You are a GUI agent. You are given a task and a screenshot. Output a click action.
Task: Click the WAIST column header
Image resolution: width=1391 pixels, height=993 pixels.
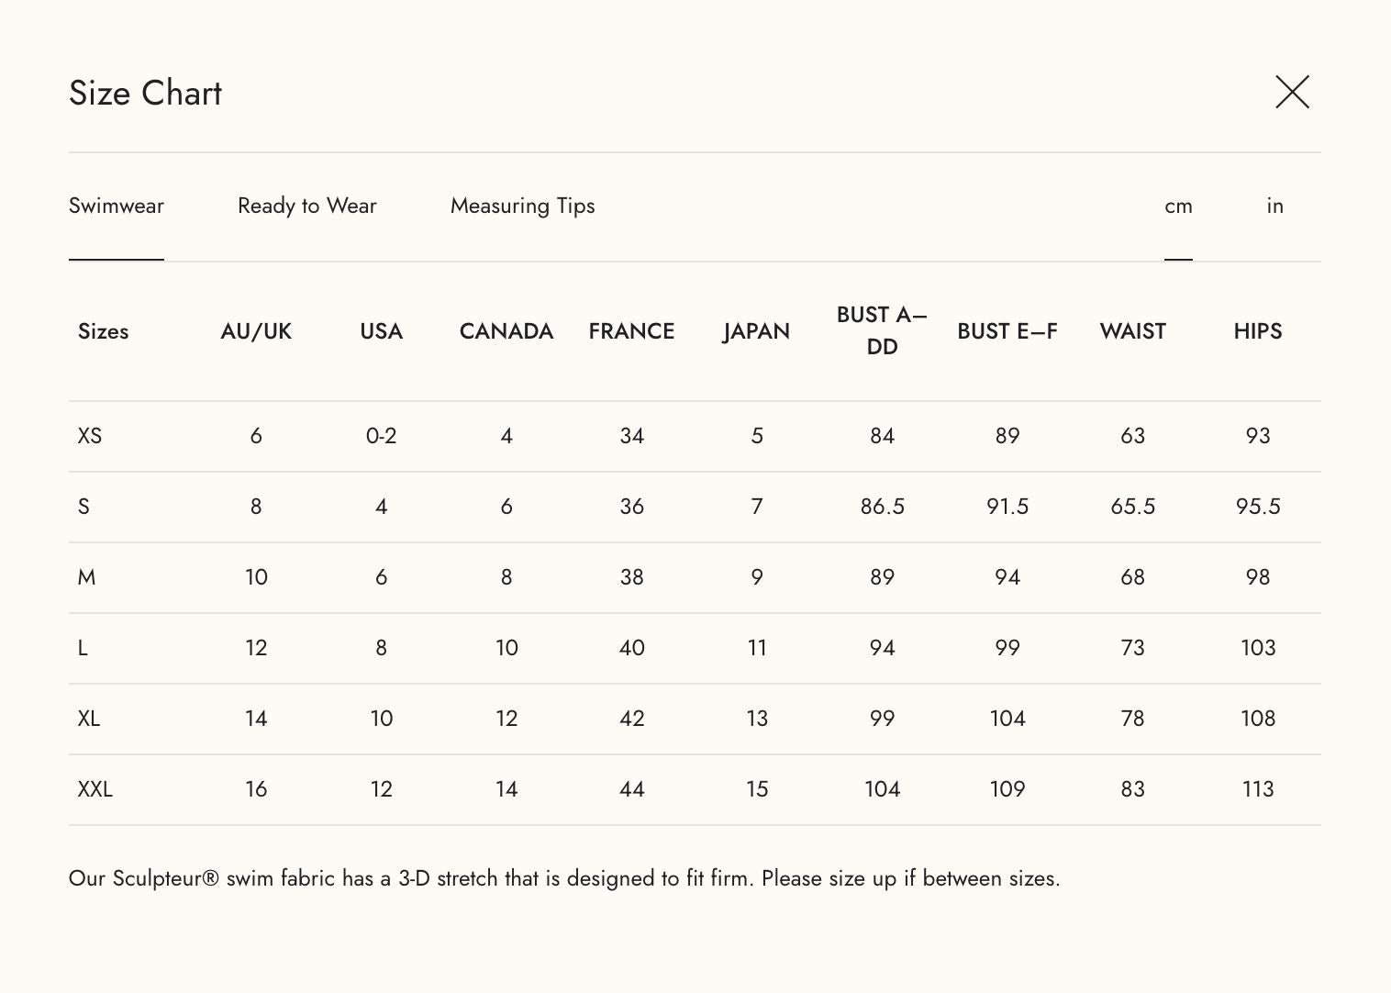pos(1132,331)
